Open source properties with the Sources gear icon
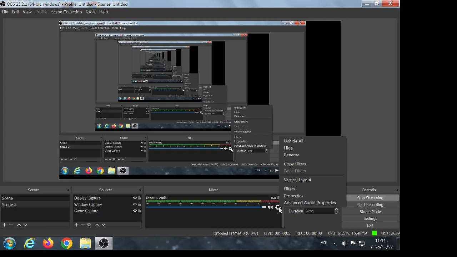Screen dimensions: 457x257 pos(89,225)
